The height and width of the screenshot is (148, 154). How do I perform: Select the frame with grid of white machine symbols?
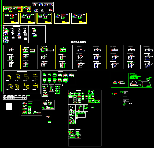16,34
